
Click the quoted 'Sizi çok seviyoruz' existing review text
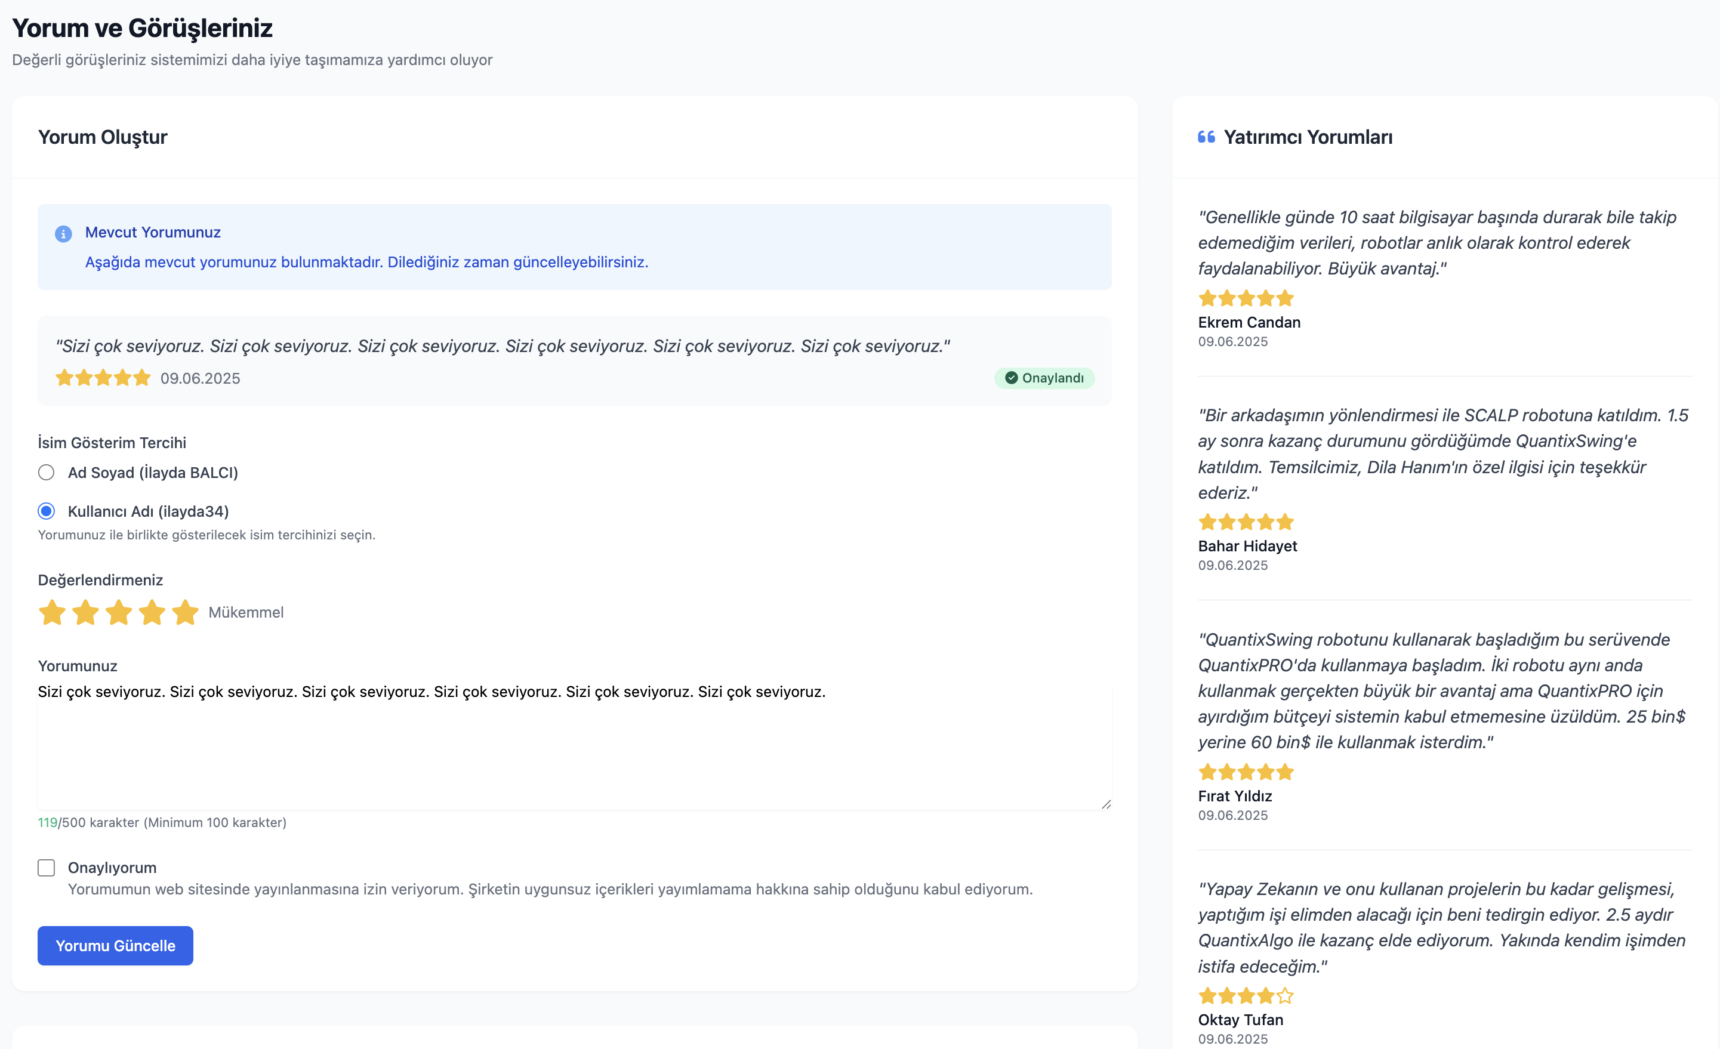point(503,346)
